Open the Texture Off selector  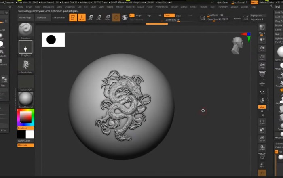(x=25, y=82)
